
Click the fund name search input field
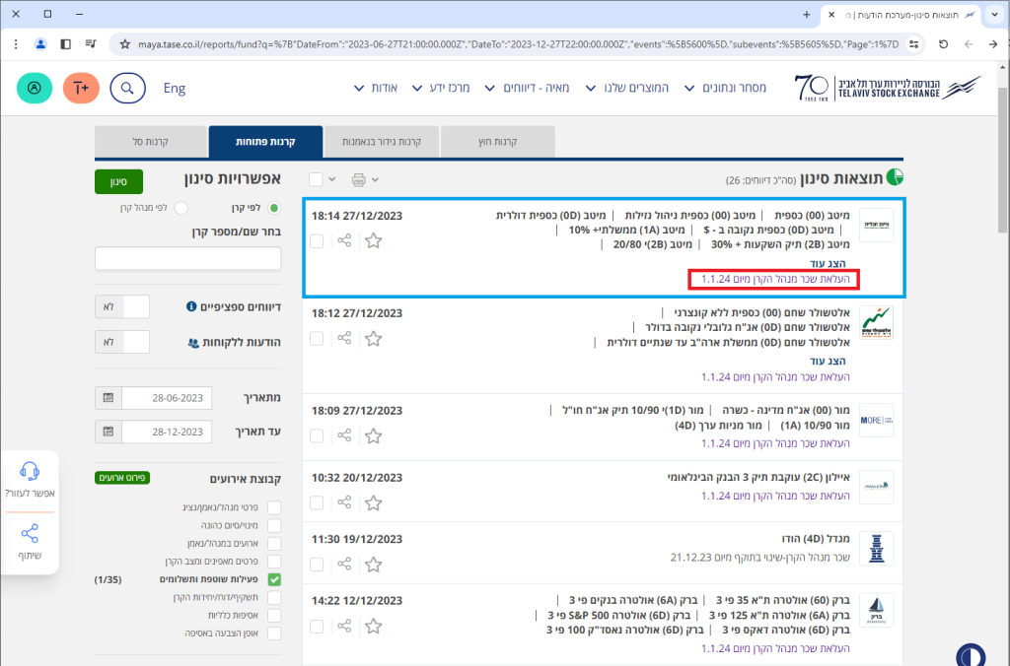(187, 259)
